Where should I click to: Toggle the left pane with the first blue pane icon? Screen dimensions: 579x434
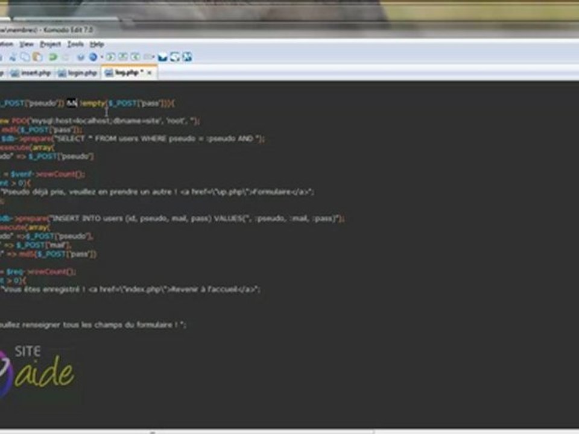[162, 57]
